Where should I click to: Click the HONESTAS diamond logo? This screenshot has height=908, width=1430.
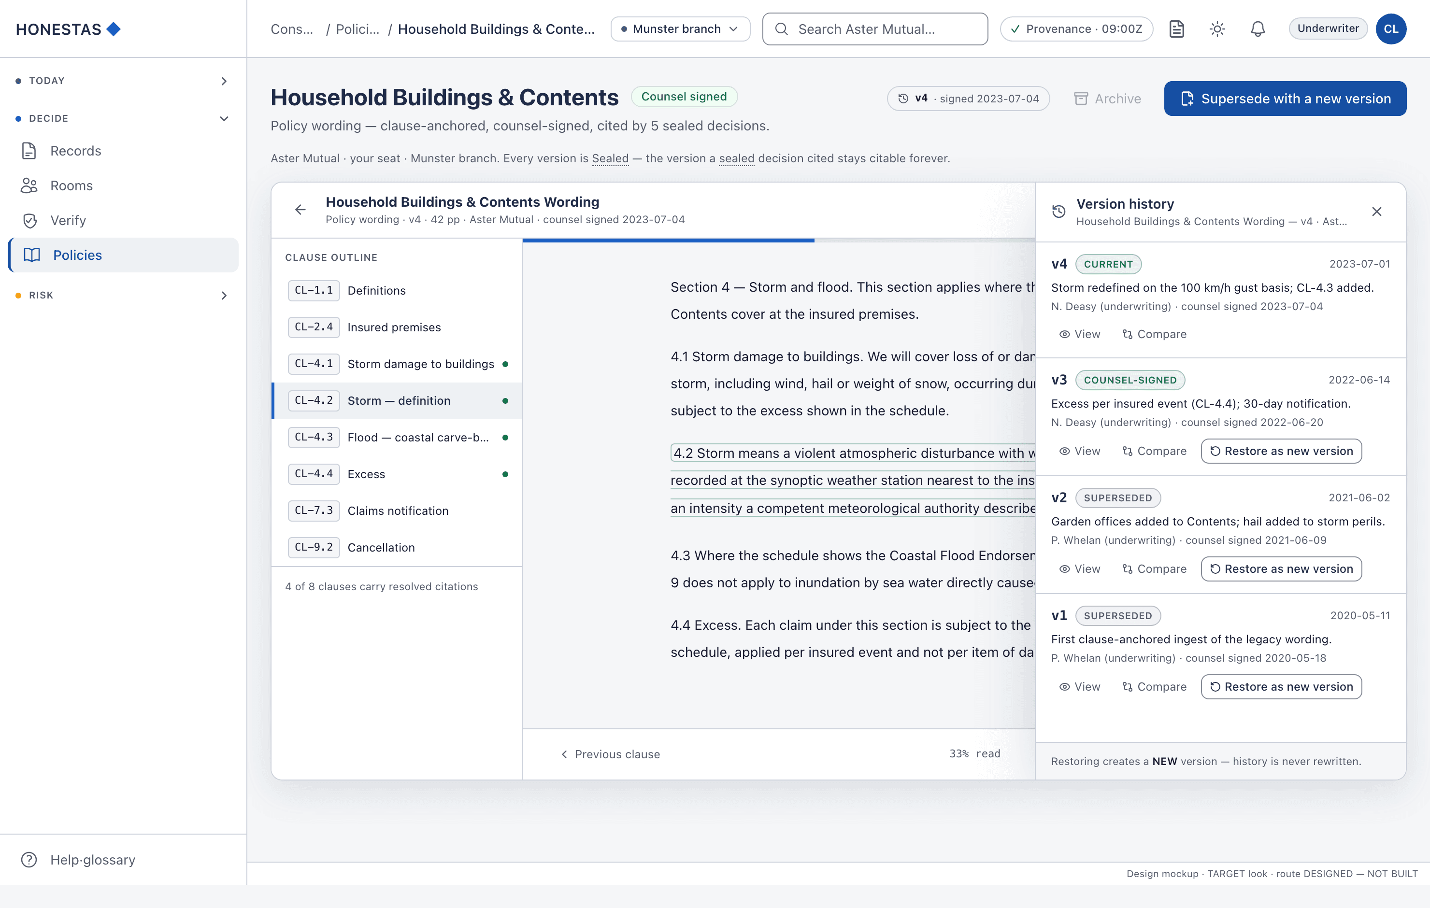pyautogui.click(x=113, y=28)
